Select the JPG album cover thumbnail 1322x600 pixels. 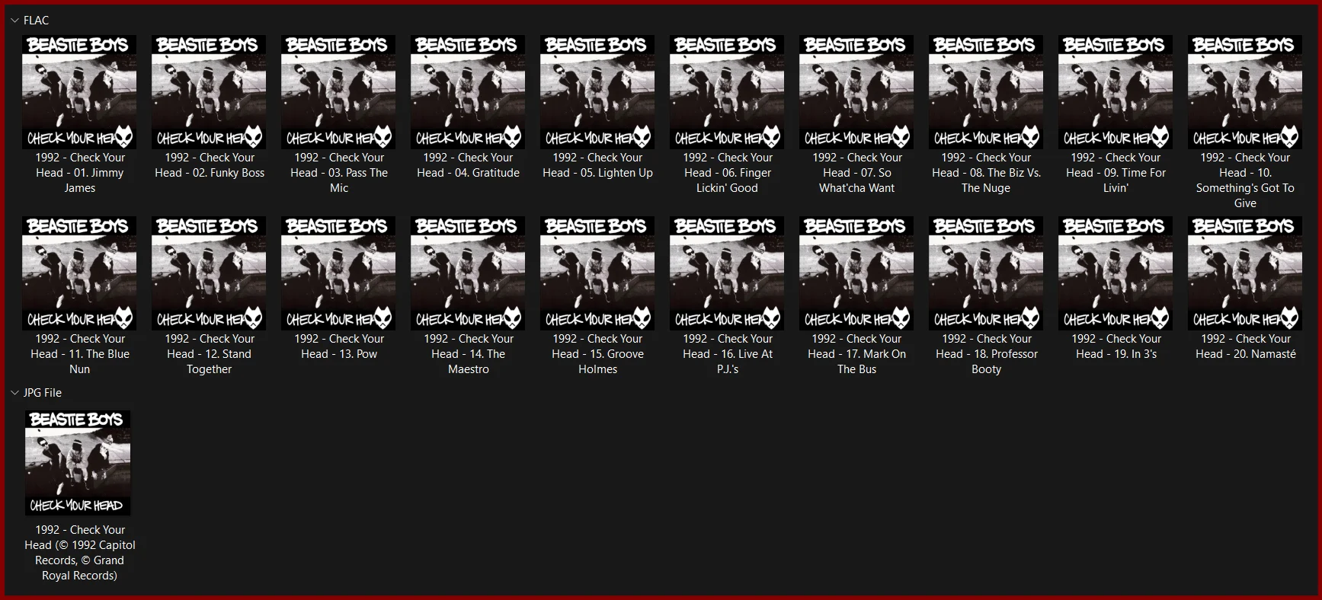(78, 463)
